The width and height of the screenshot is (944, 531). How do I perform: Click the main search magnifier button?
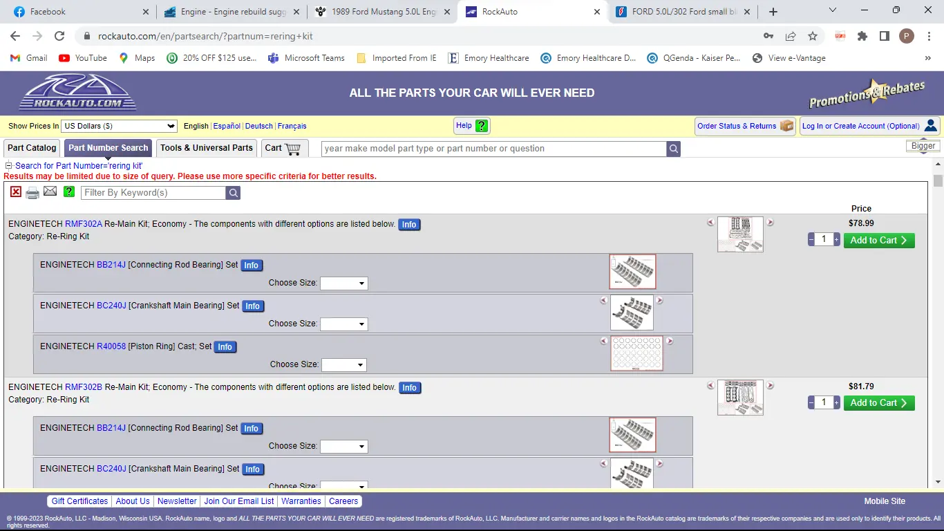pos(674,149)
